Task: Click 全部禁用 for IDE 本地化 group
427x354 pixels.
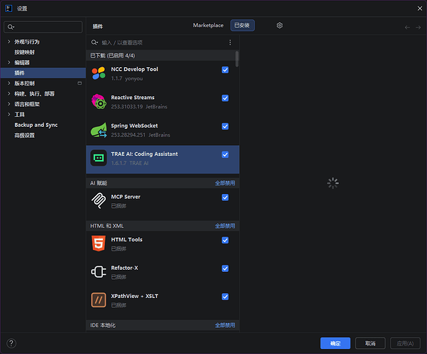Action: coord(225,325)
